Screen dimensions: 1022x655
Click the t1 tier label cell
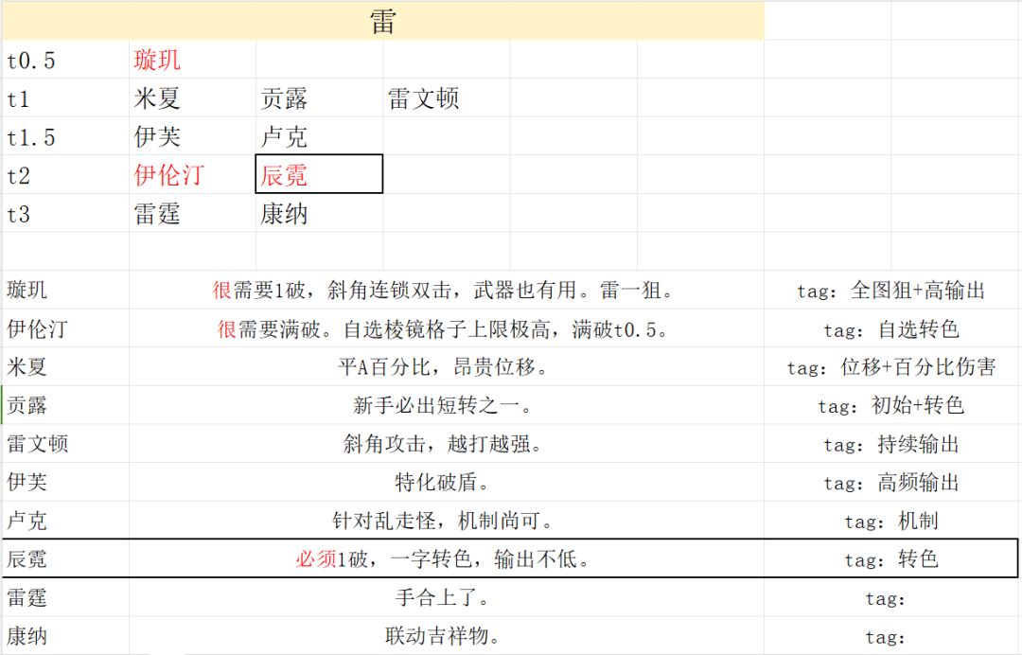tap(65, 98)
